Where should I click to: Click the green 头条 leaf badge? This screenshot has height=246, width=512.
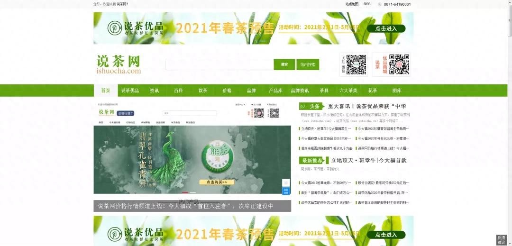(311, 107)
